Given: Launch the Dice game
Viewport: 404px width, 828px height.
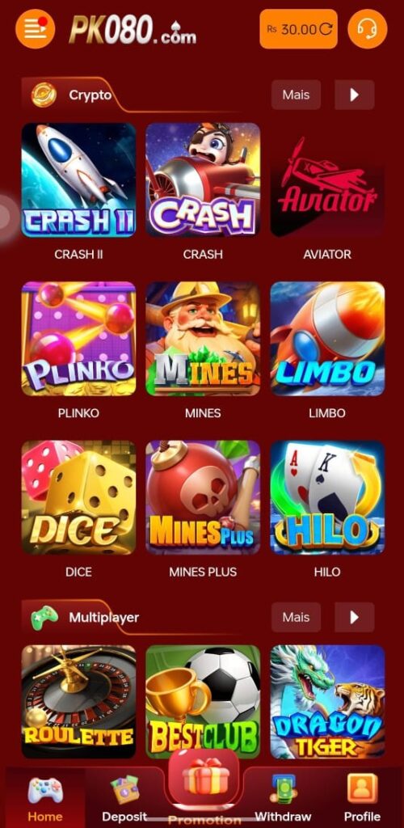Looking at the screenshot, I should [x=78, y=497].
